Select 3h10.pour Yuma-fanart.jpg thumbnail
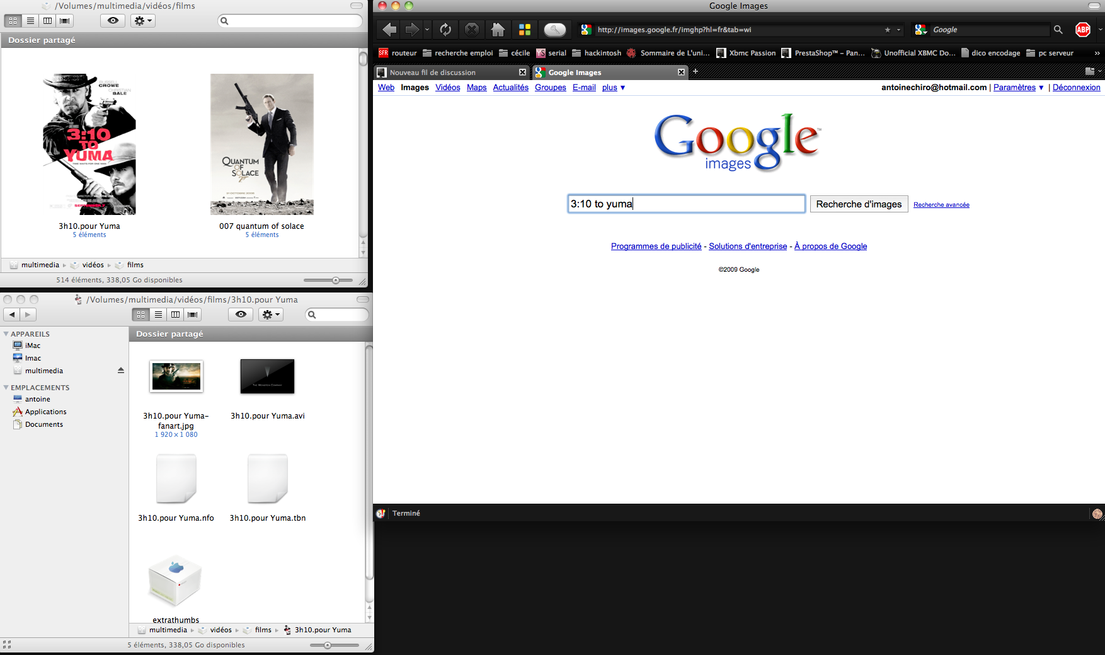Viewport: 1105px width, 655px height. (177, 376)
